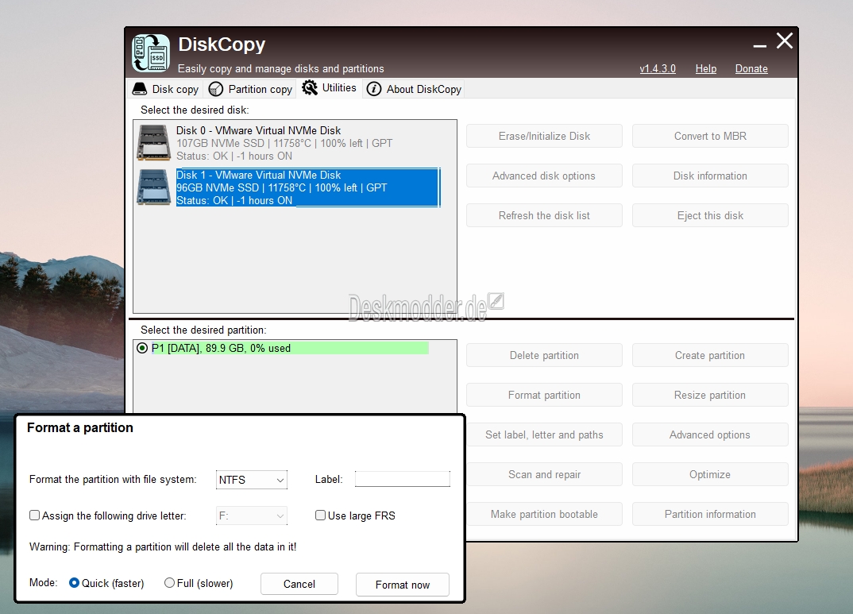Click Refresh the disk list button
Screen dimensions: 853x614
(544, 215)
